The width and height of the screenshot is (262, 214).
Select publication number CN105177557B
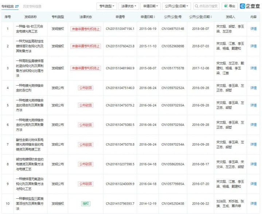(x=173, y=68)
